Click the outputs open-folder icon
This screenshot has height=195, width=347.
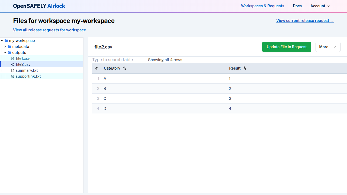pos(9,53)
